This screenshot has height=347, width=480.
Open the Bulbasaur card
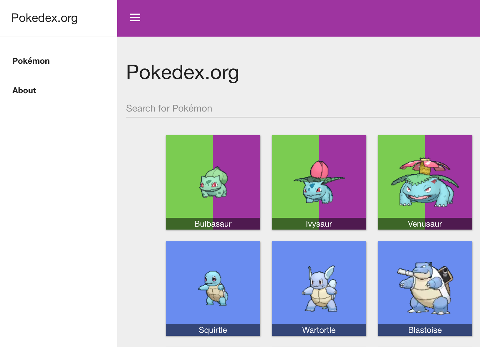point(213,182)
